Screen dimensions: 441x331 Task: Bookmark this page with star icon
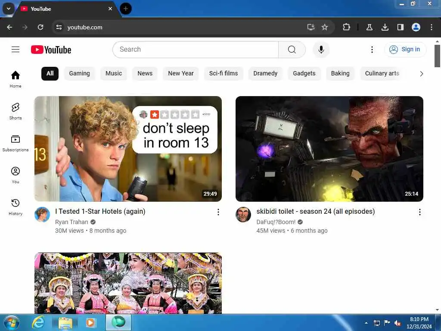coord(325,27)
